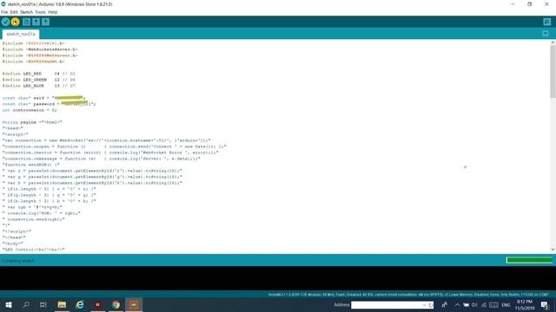Click the function sendRGB line

coord(31,165)
